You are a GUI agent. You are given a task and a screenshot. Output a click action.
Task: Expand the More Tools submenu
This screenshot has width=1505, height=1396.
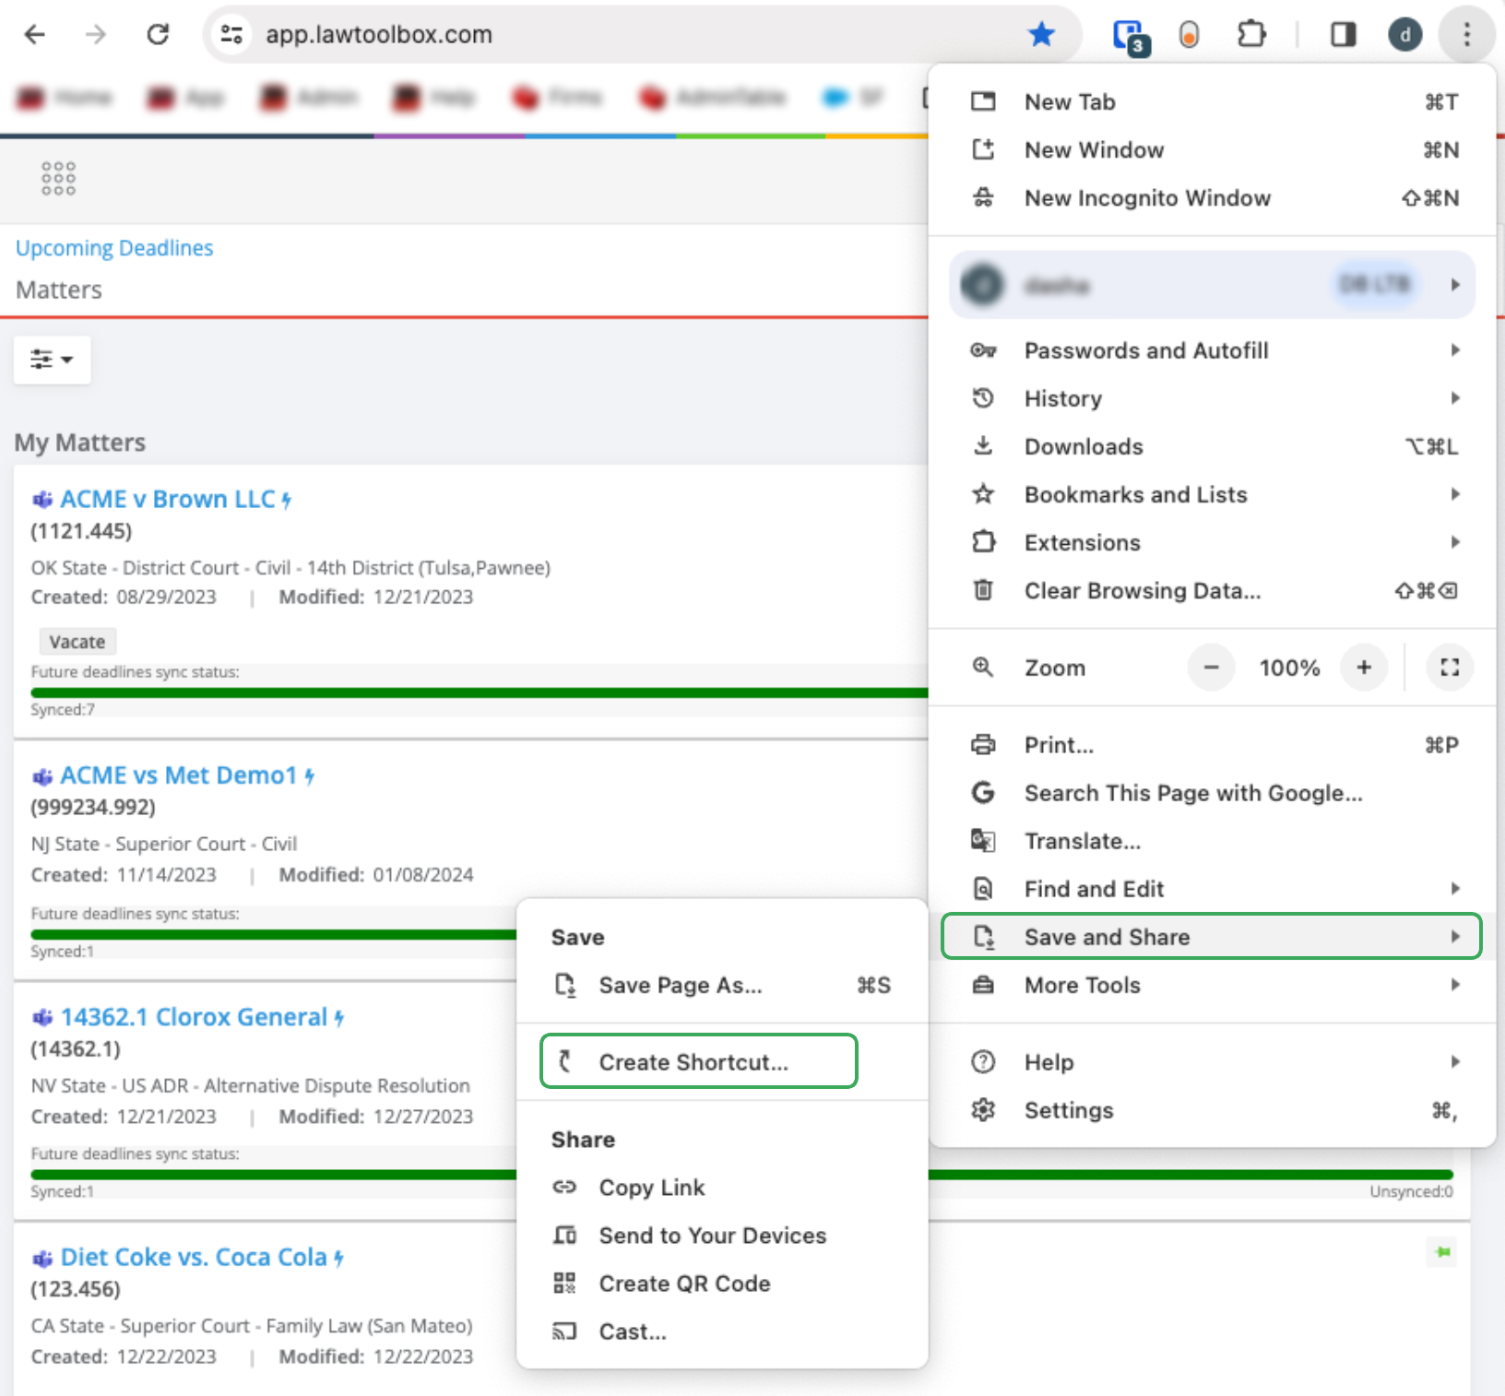tap(1212, 985)
